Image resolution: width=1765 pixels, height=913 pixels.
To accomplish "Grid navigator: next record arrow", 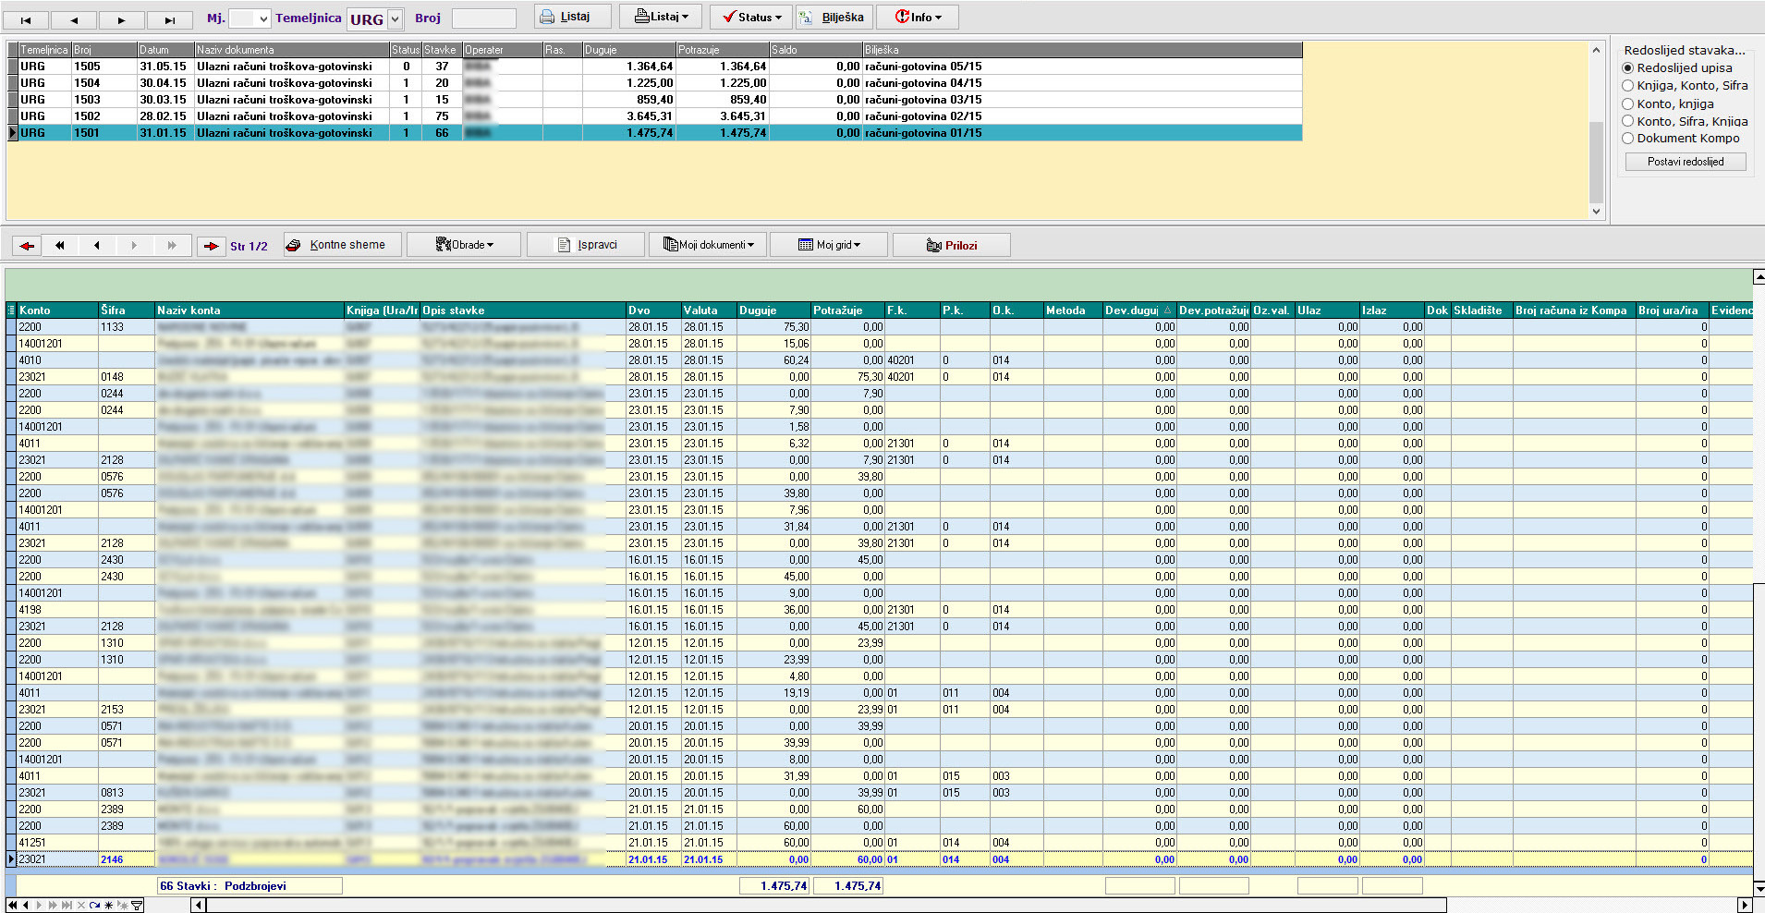I will [39, 906].
